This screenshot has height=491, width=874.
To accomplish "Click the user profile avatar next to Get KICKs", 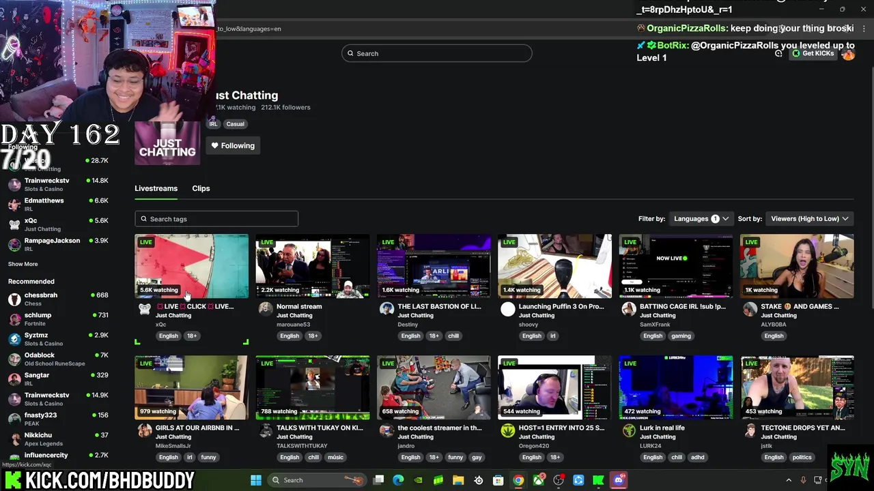I will pyautogui.click(x=848, y=54).
